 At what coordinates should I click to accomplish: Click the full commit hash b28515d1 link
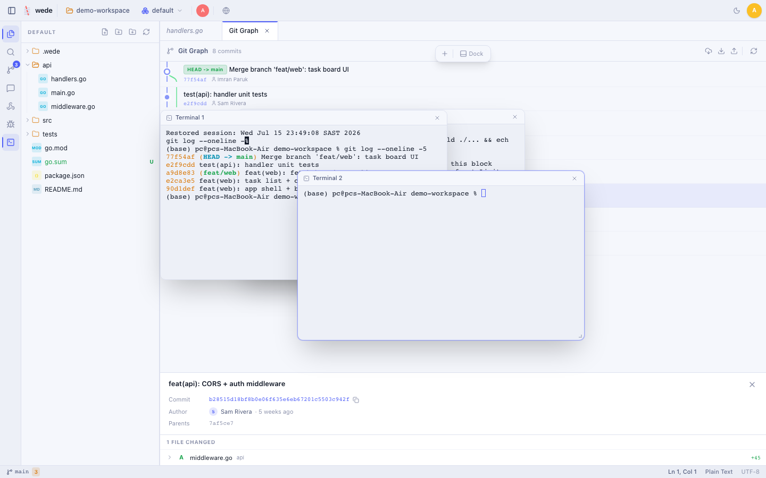279,399
